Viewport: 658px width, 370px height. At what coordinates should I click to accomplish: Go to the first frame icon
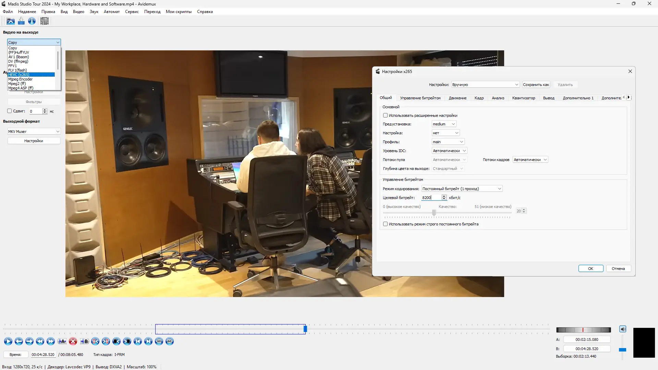click(138, 341)
